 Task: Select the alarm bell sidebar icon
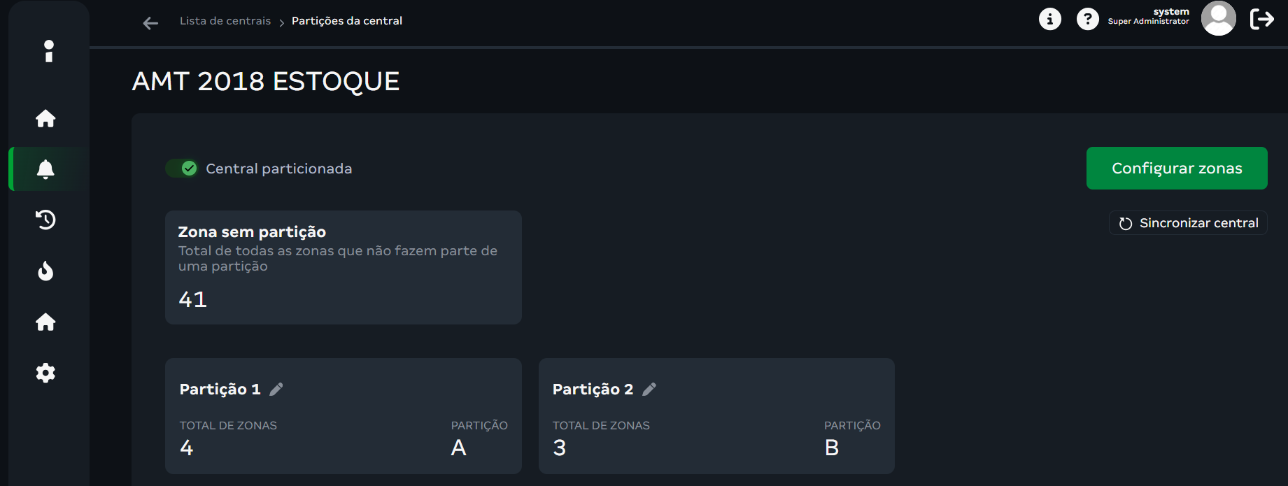pos(45,169)
